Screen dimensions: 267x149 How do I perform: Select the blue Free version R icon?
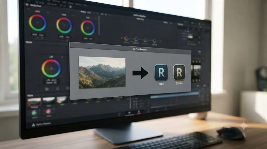161,72
